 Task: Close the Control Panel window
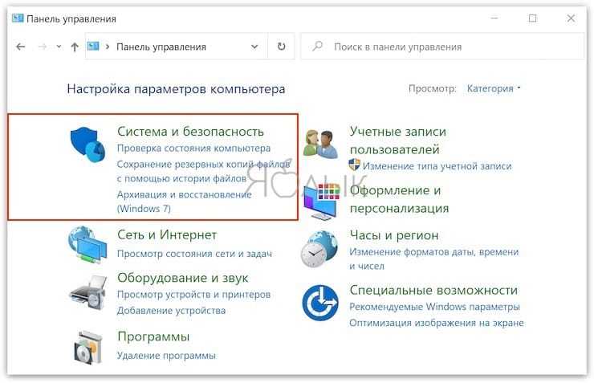pyautogui.click(x=571, y=18)
